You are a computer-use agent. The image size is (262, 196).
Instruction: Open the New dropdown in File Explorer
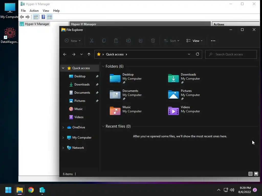(x=73, y=41)
